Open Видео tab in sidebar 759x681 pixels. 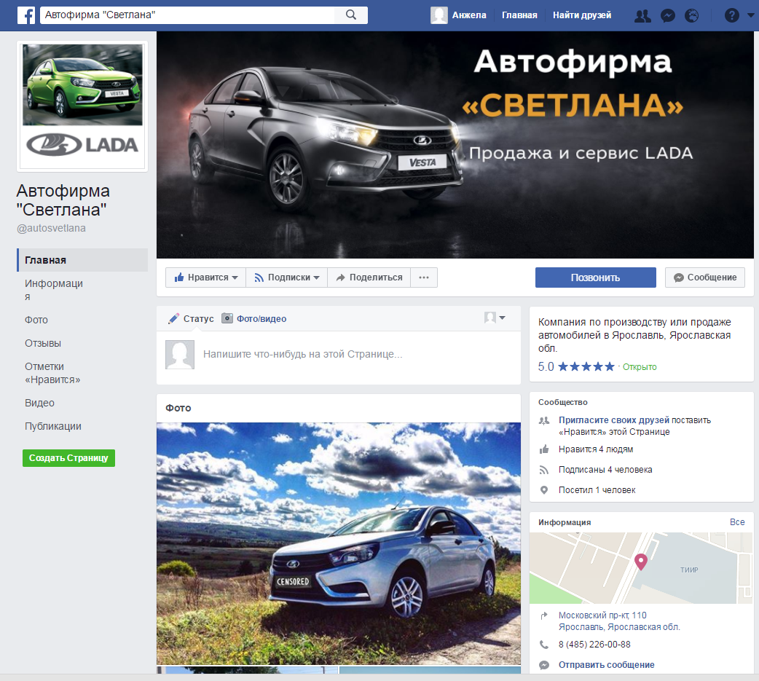click(x=39, y=403)
